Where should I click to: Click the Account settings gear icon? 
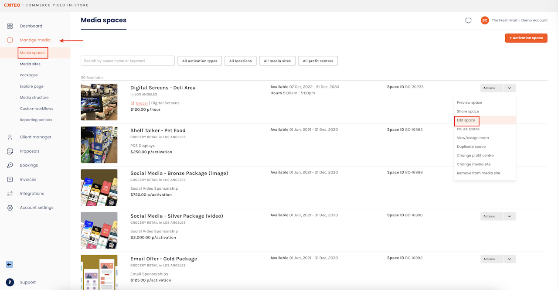point(10,208)
